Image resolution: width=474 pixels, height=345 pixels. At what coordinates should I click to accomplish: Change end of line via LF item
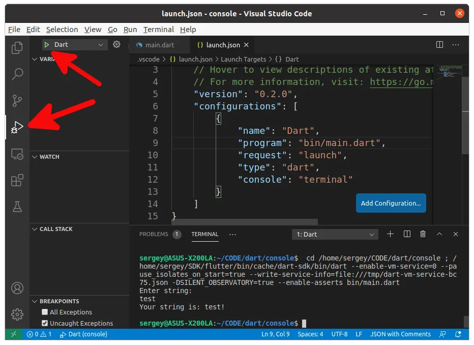359,334
